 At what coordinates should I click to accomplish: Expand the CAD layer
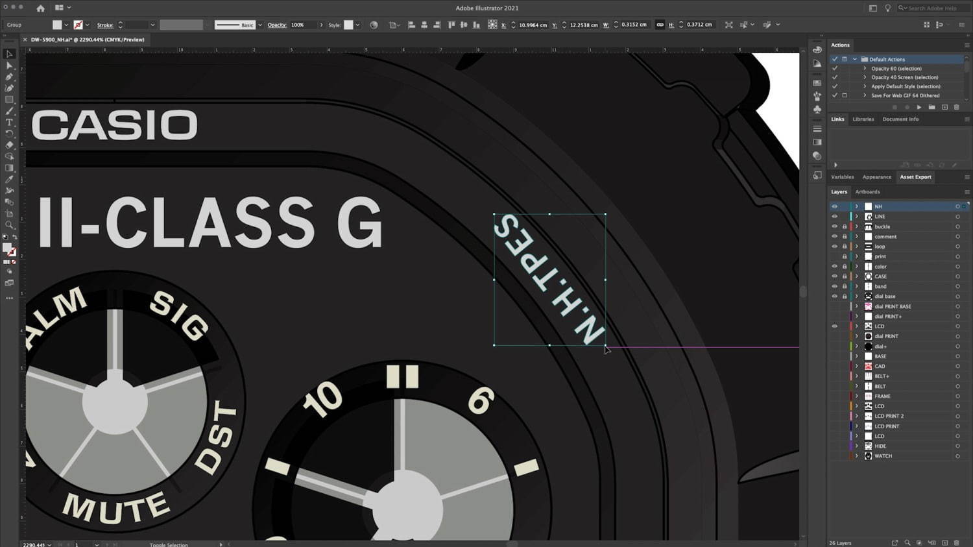tap(857, 366)
